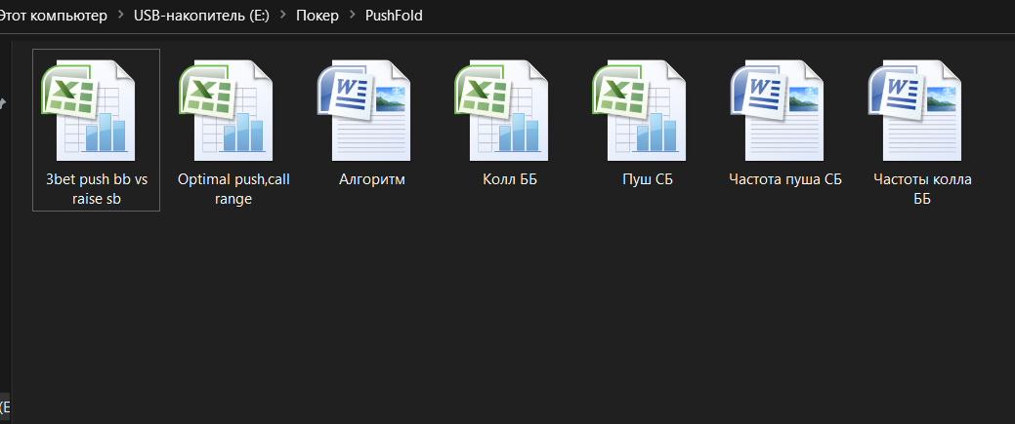Click the '3bet push bb vs raise sb' filename
The width and height of the screenshot is (1015, 424).
click(97, 189)
